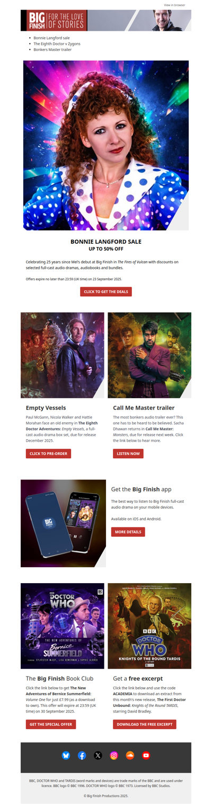Open the Empty Vessels cover artwork
The width and height of the screenshot is (212, 804).
tap(63, 355)
